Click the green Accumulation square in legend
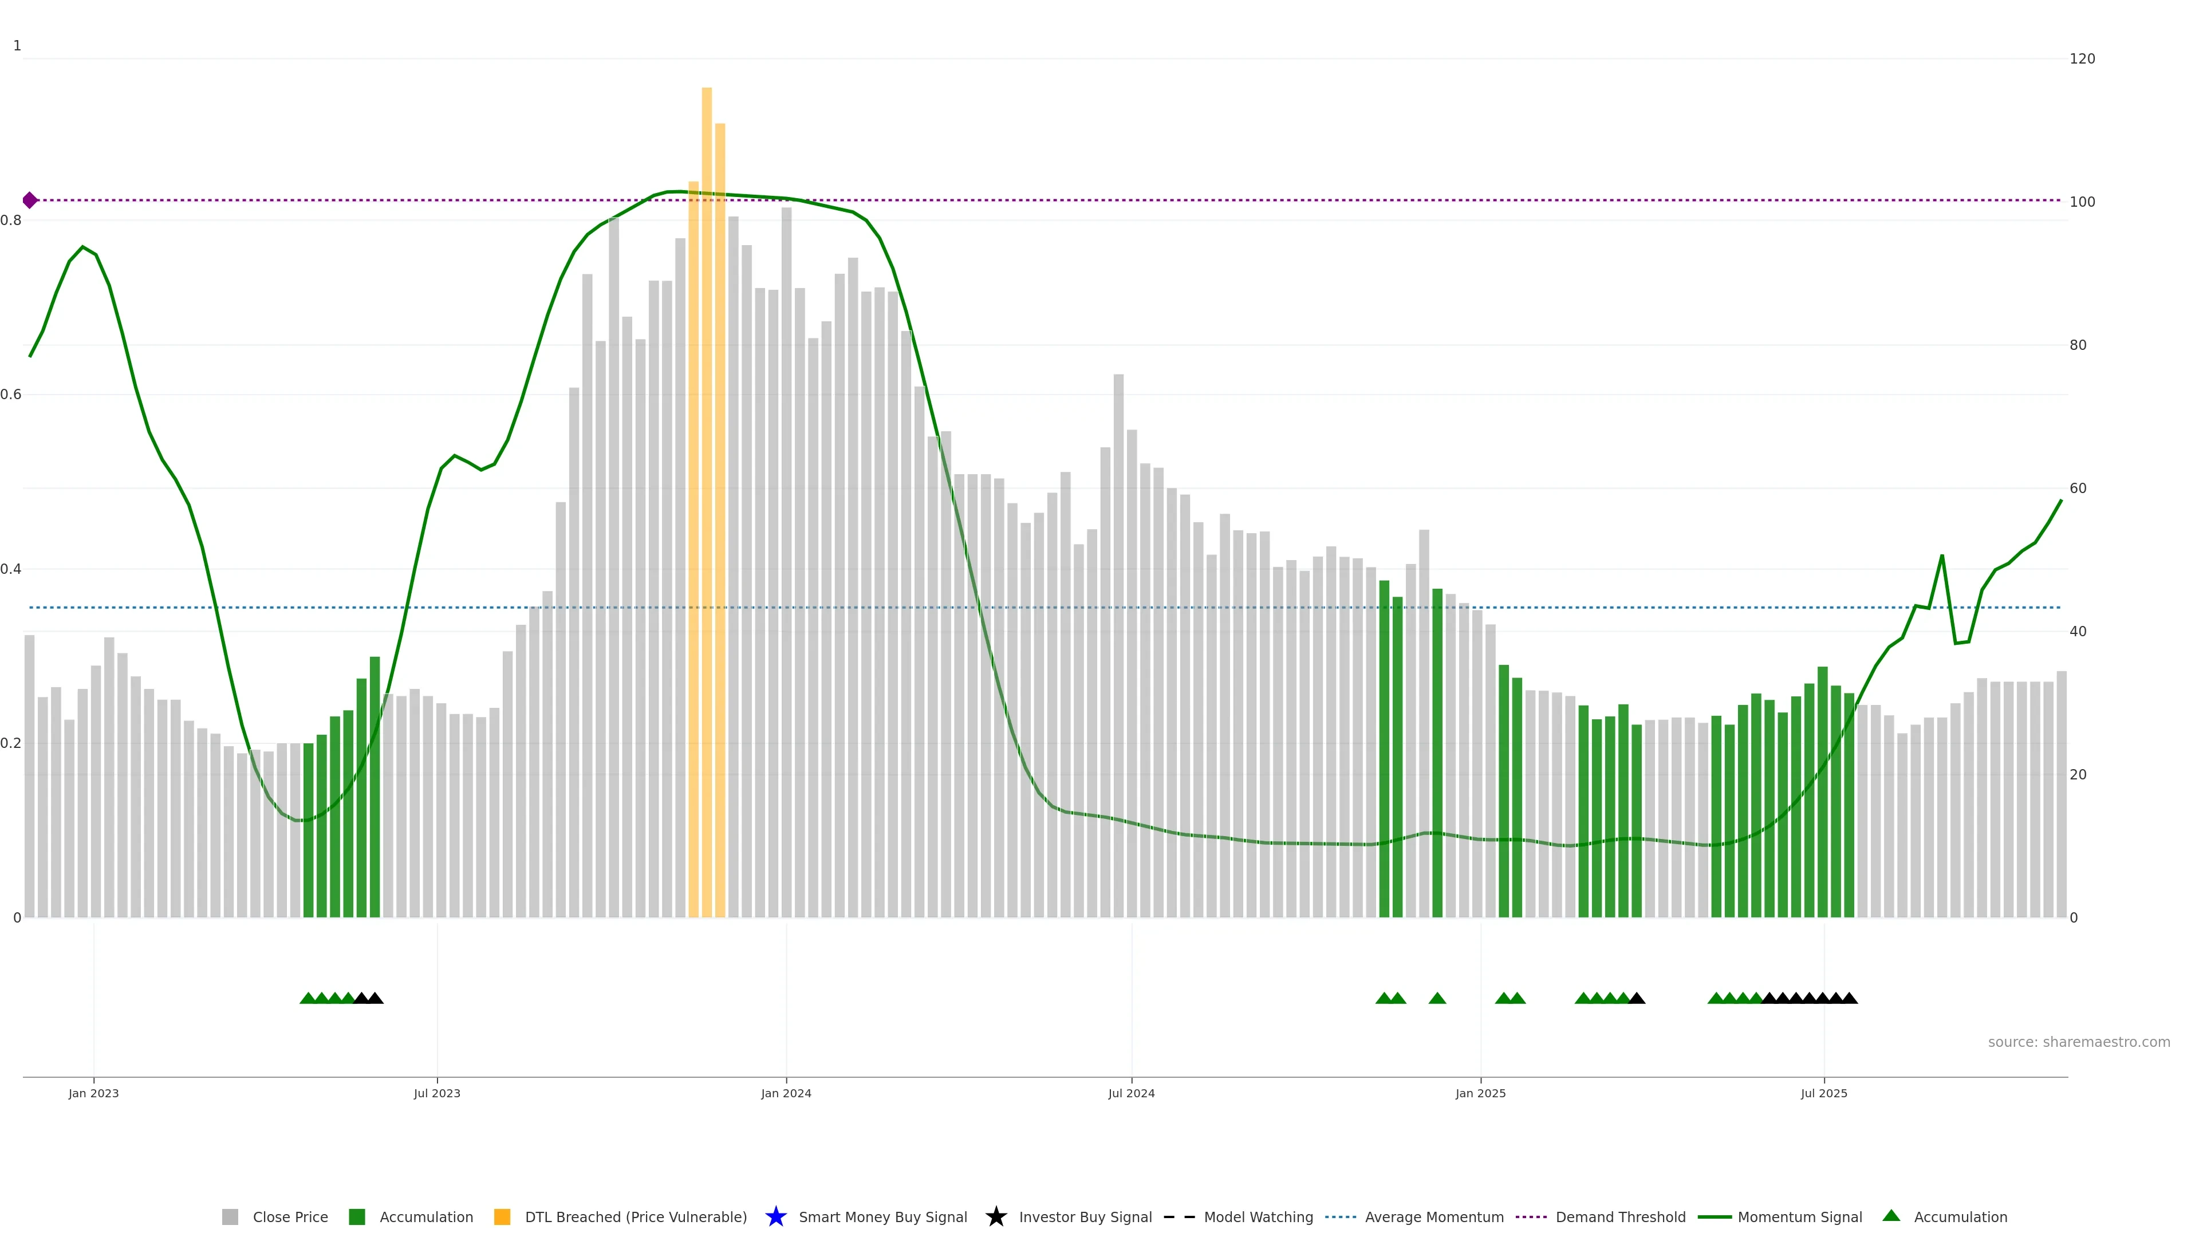The height and width of the screenshot is (1237, 2199). click(x=357, y=1216)
